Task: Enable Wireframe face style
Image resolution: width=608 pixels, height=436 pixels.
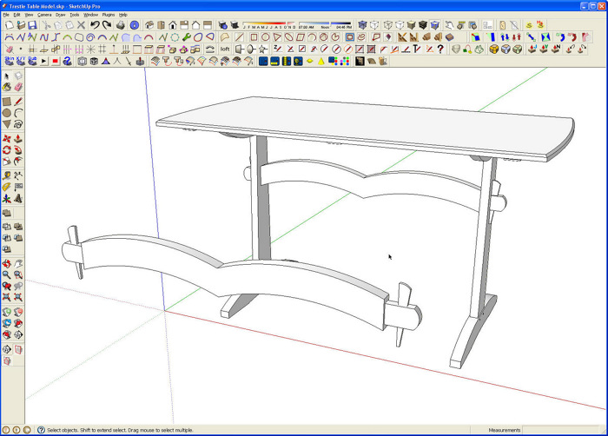Action: click(x=387, y=25)
